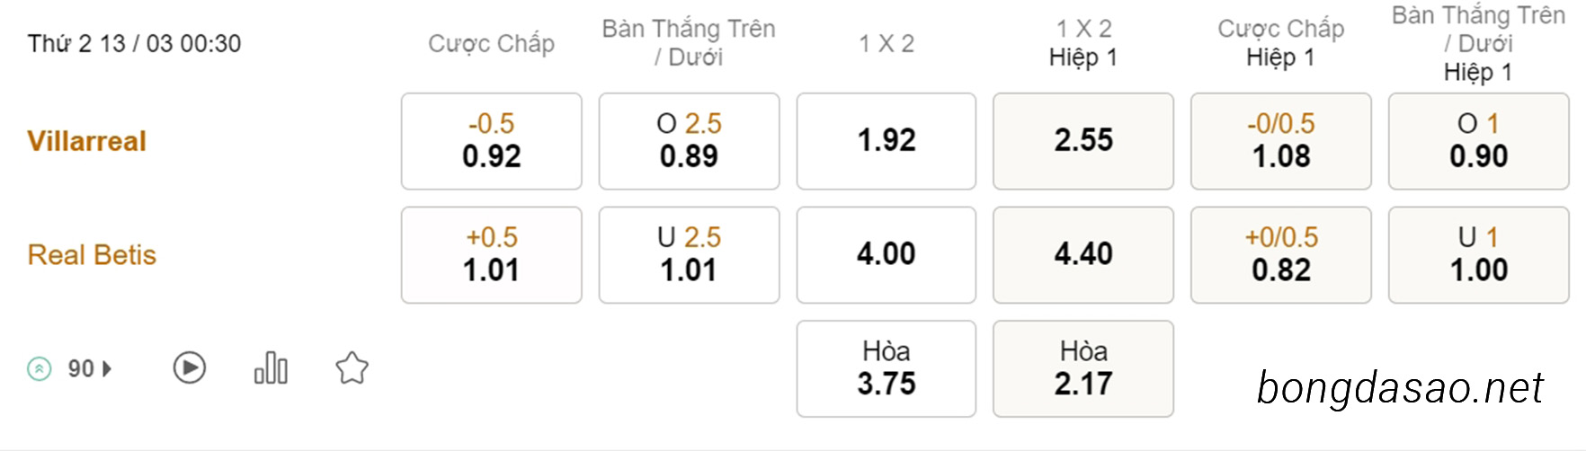Select full-time draw Hòa at 3.75
The height and width of the screenshot is (451, 1586).
click(887, 368)
